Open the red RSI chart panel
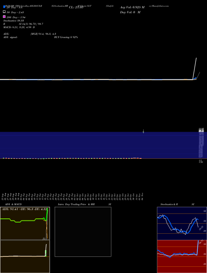The image size is (207, 273). point(182,256)
